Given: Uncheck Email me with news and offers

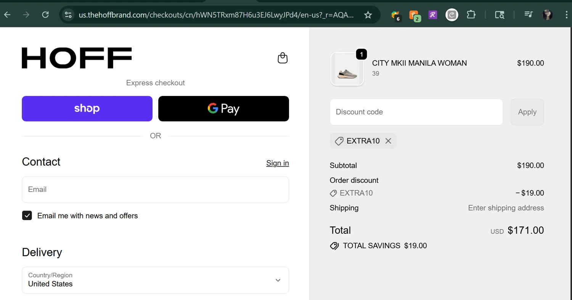Looking at the screenshot, I should click(27, 215).
